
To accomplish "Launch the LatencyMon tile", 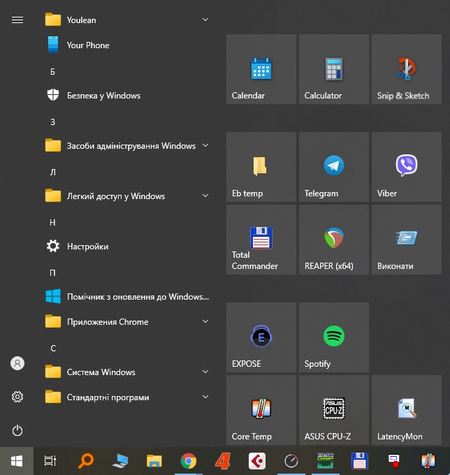I will [407, 410].
